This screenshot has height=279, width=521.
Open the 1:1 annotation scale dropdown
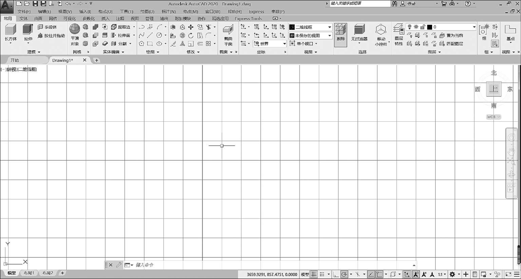pyautogui.click(x=441, y=274)
